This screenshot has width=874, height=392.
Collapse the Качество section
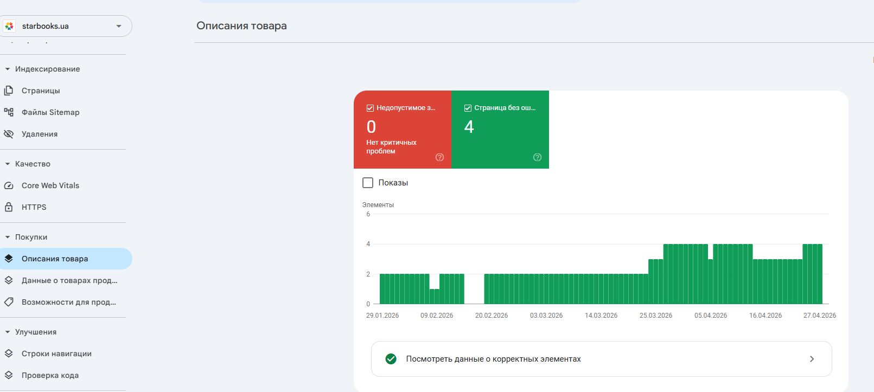pos(8,164)
